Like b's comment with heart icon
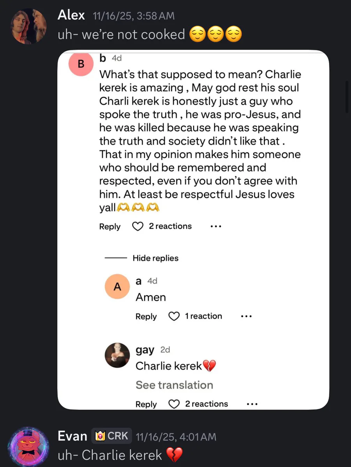 click(138, 226)
